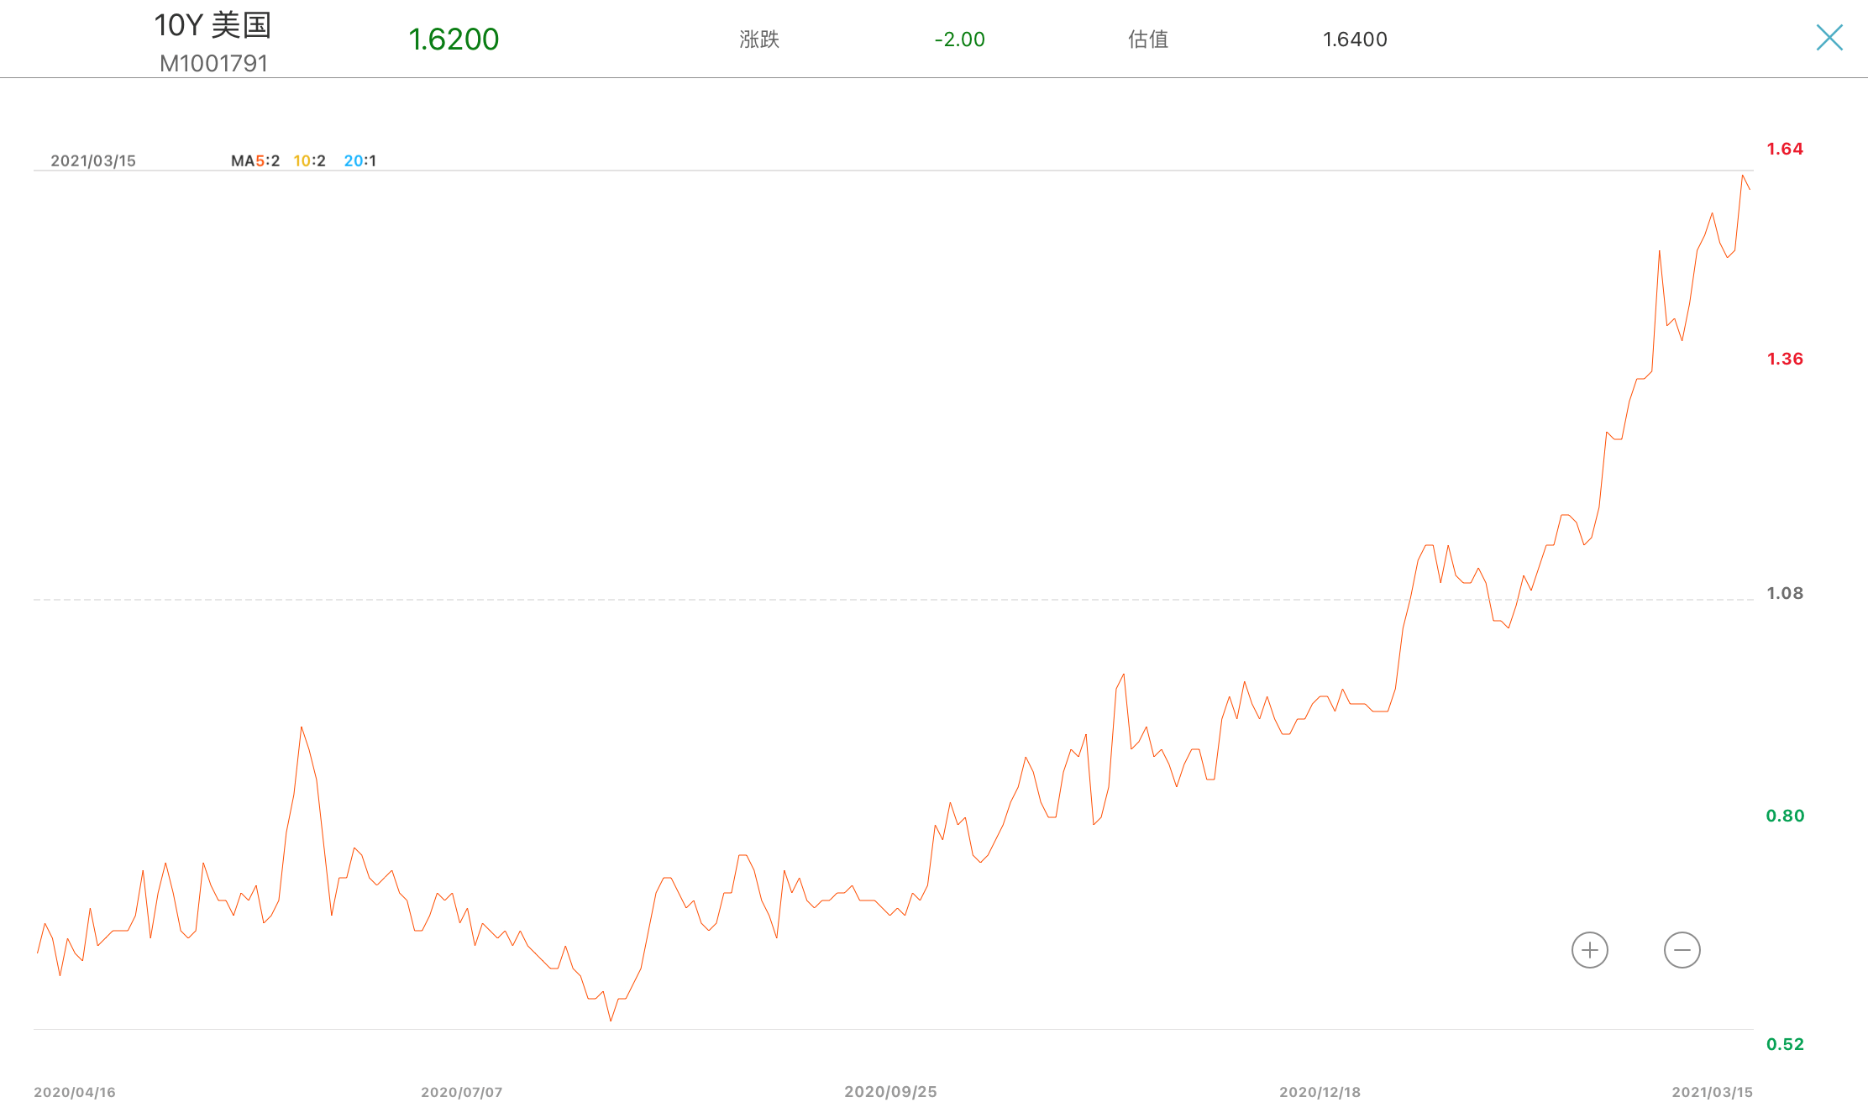Click the 1.64 top axis value

coord(1785,149)
